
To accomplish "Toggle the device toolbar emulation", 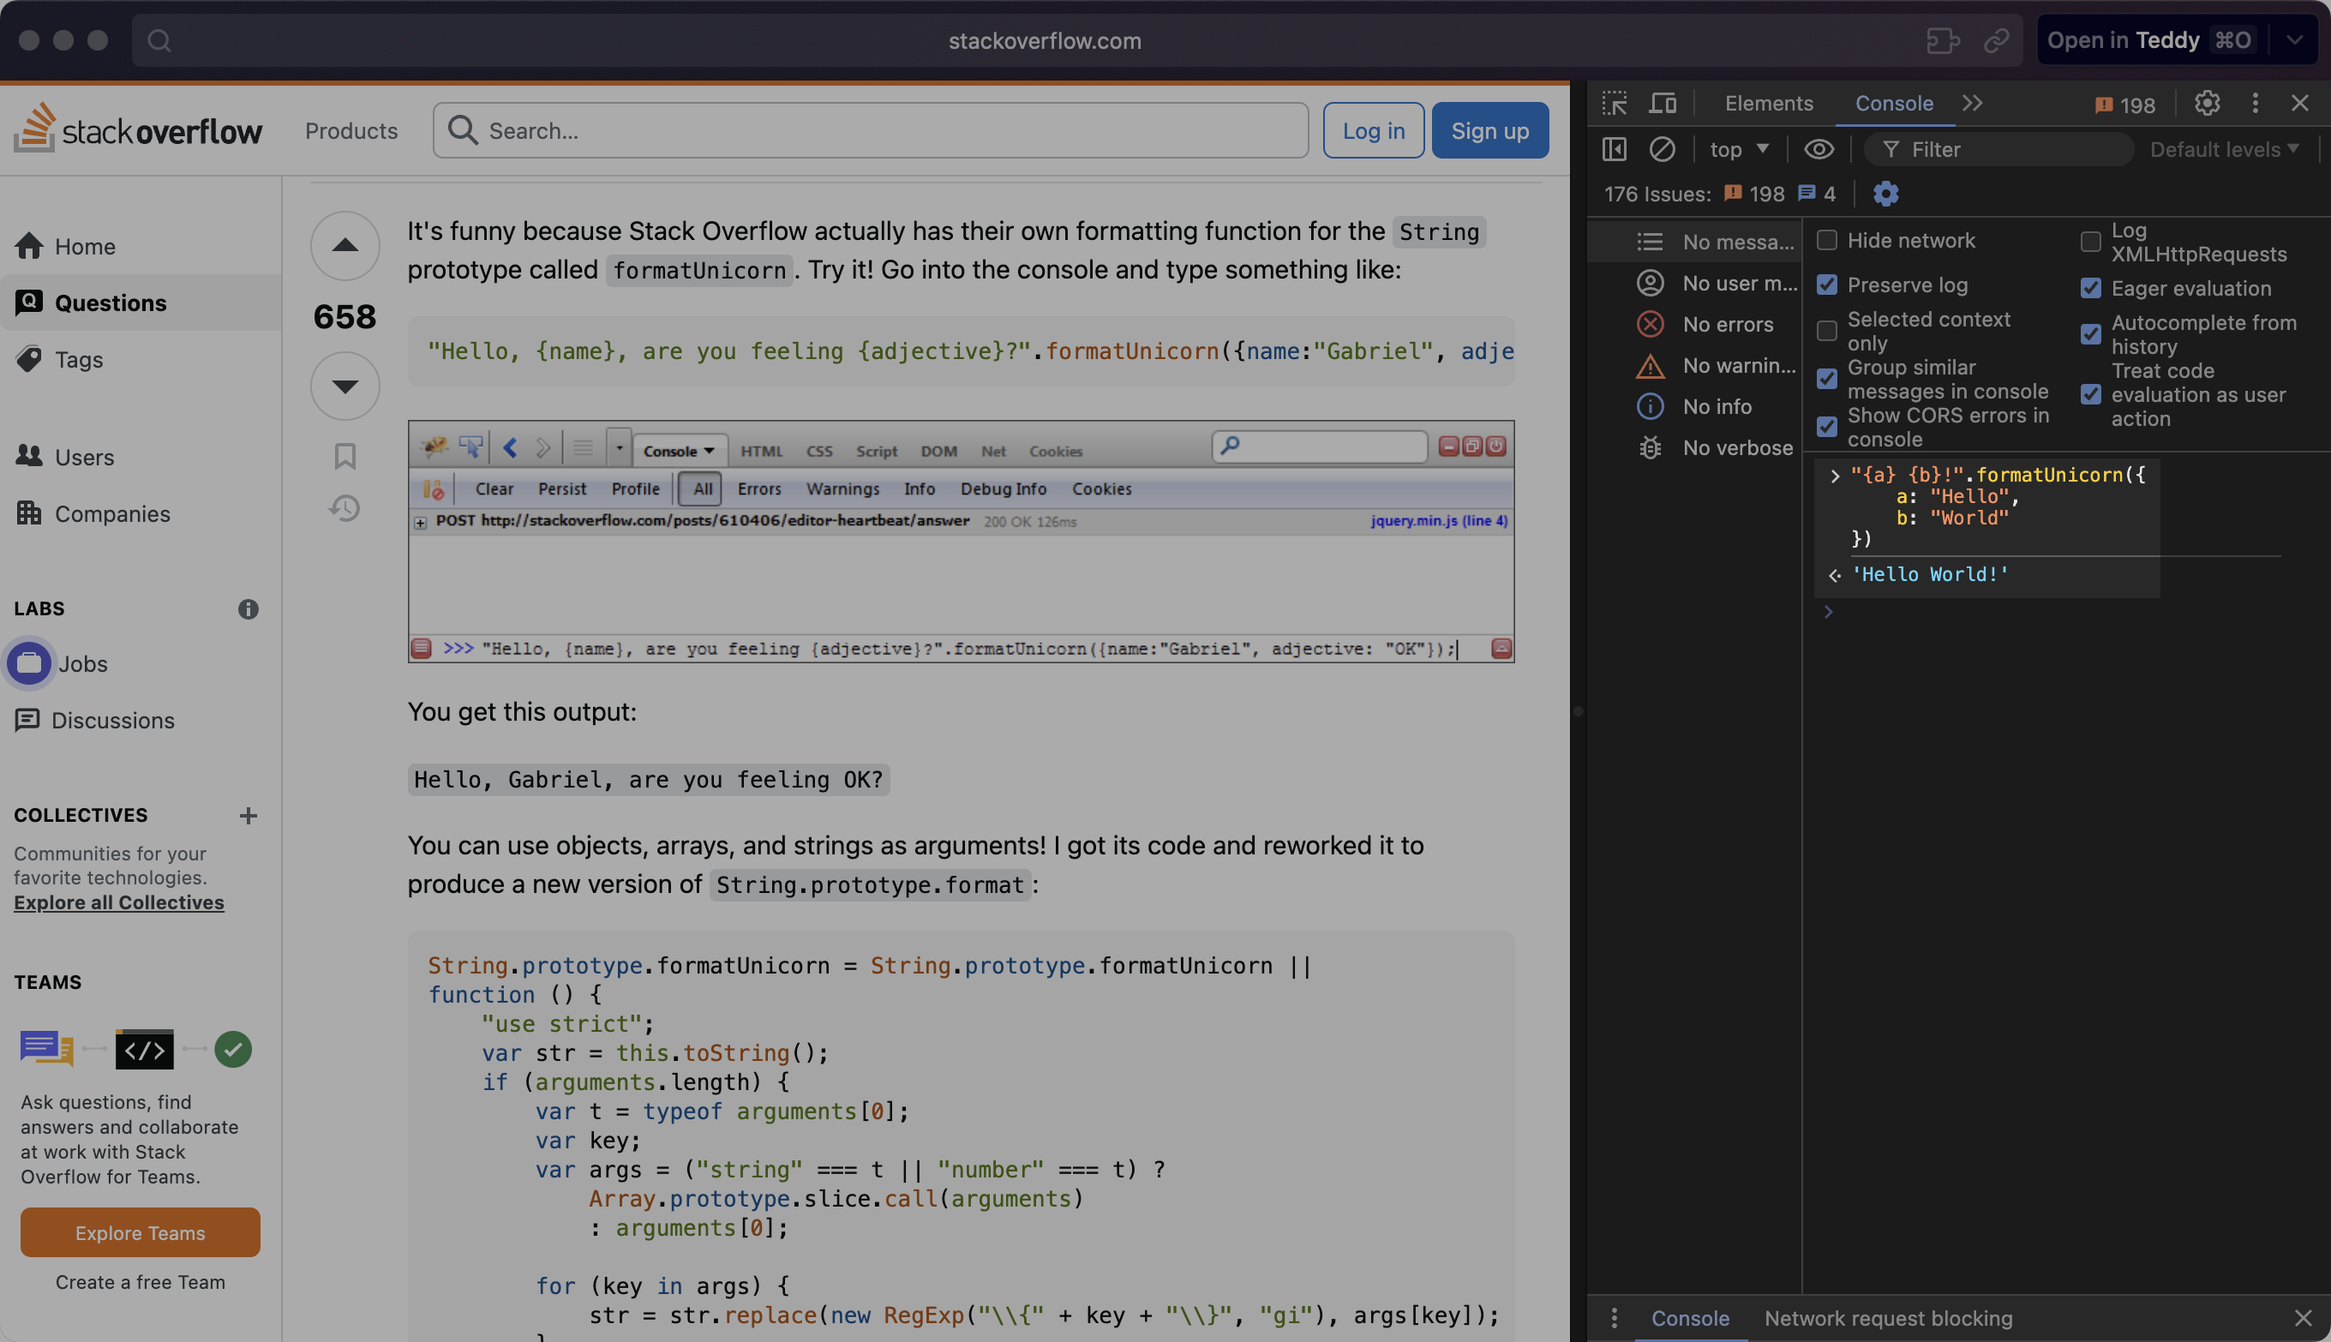I will pyautogui.click(x=1663, y=103).
